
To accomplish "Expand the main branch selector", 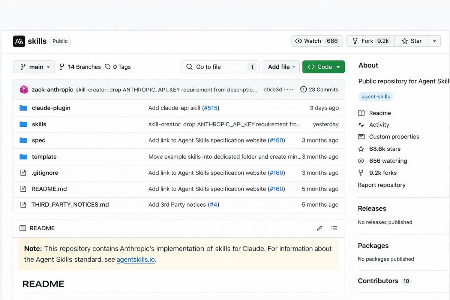I will tap(34, 67).
